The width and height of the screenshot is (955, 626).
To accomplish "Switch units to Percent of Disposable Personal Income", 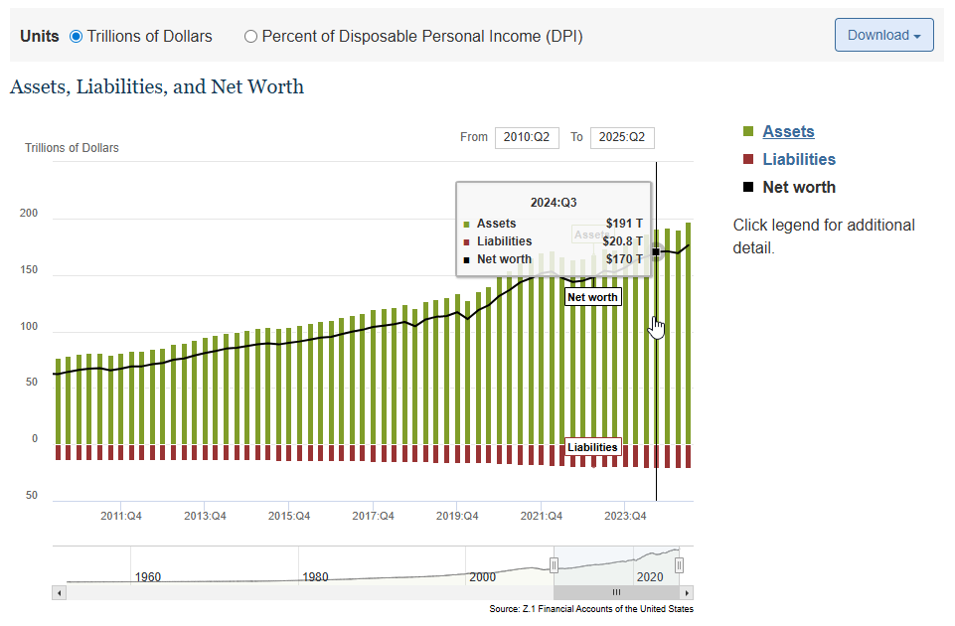I will [250, 37].
